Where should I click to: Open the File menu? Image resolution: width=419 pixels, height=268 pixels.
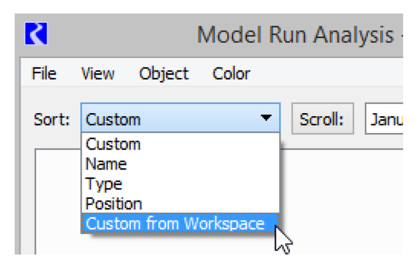coord(44,74)
